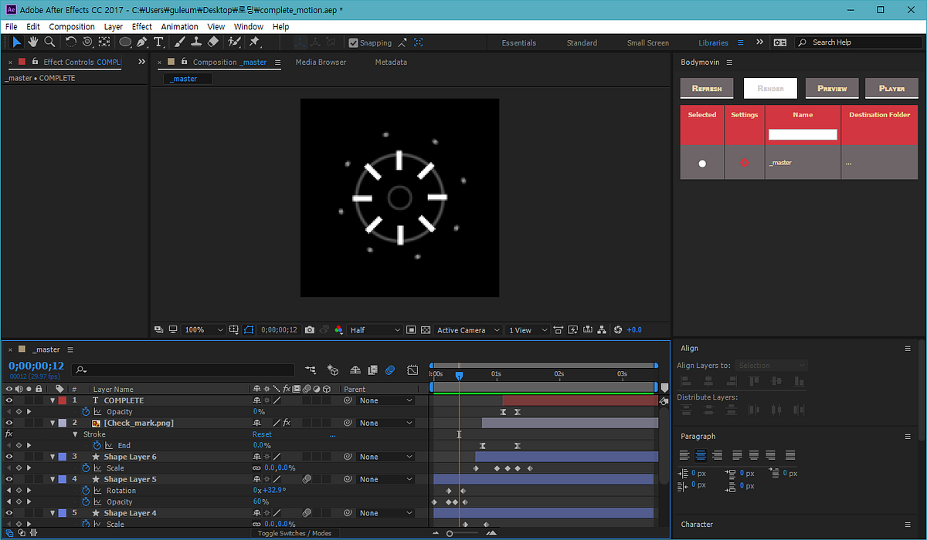The image size is (927, 540).
Task: Hide the COMPLETE text layer
Action: [9, 400]
